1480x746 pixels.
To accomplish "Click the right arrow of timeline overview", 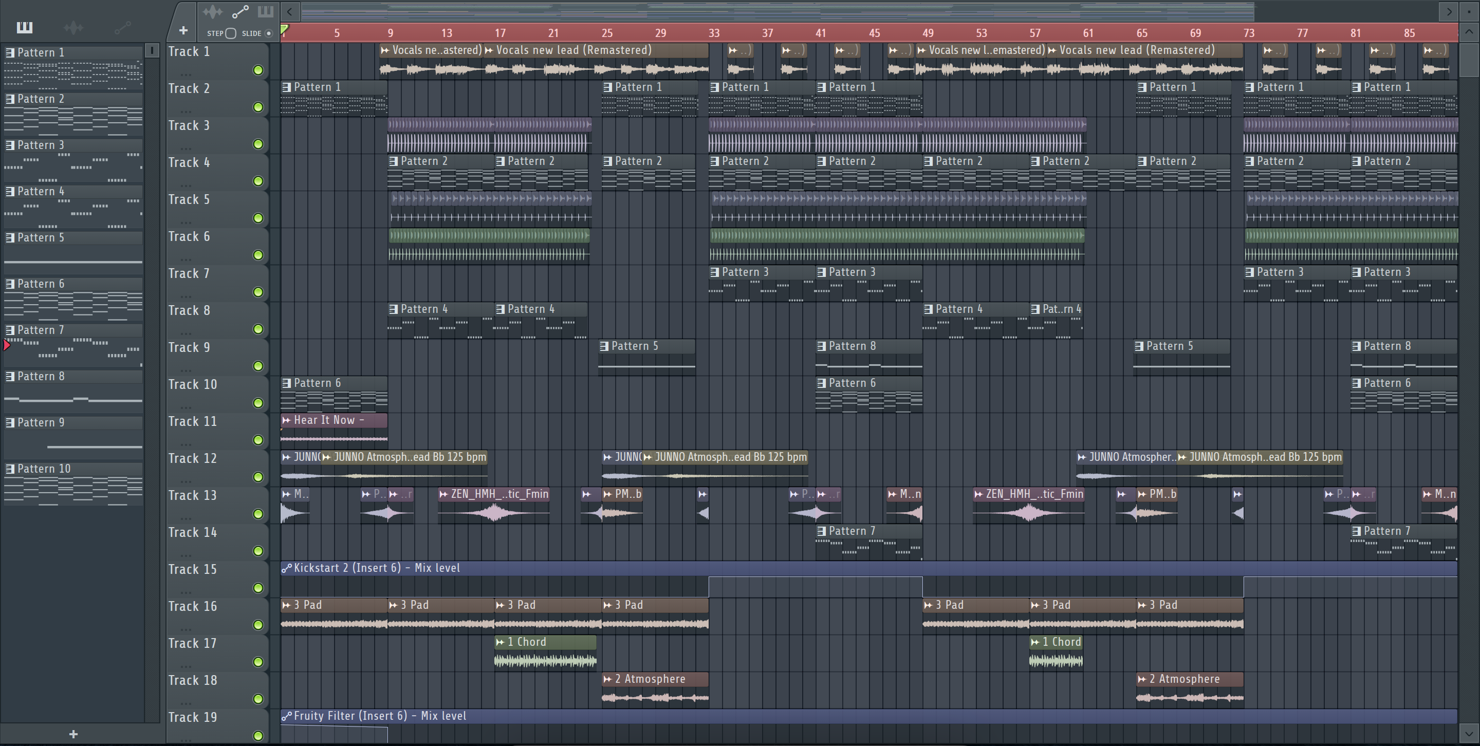I will point(1449,11).
